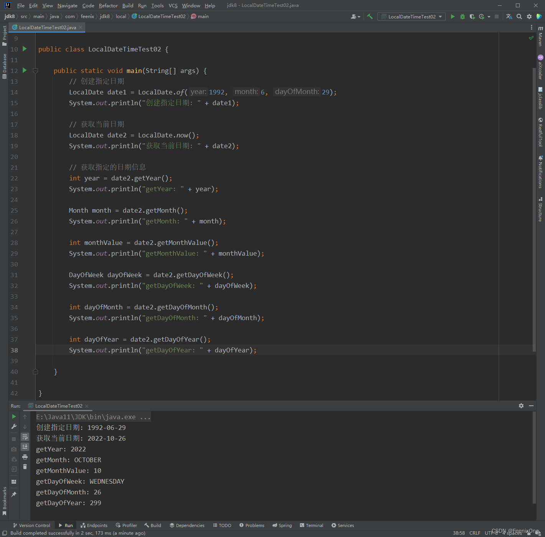545x537 pixels.
Task: Open the translate icon in the toolbar
Action: click(509, 17)
